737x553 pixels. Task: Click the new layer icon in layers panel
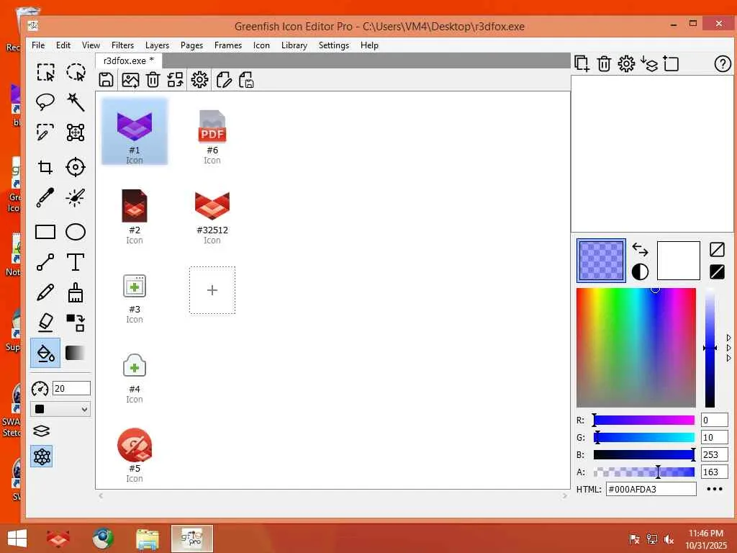[x=582, y=63]
